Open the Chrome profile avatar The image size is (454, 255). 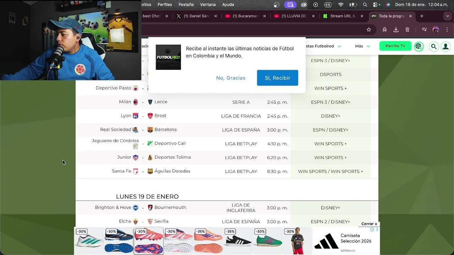pyautogui.click(x=436, y=30)
